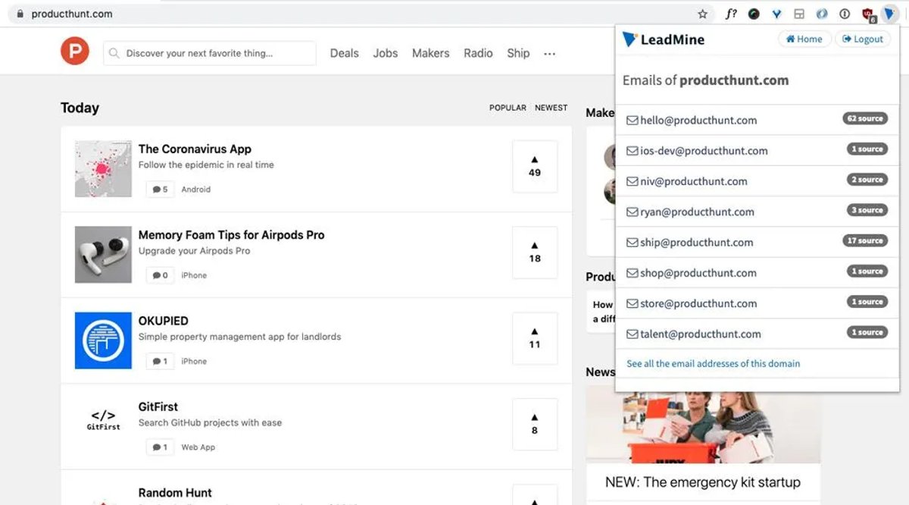Open The Coronavirus App title
Viewport: 909px width, 505px height.
point(195,149)
